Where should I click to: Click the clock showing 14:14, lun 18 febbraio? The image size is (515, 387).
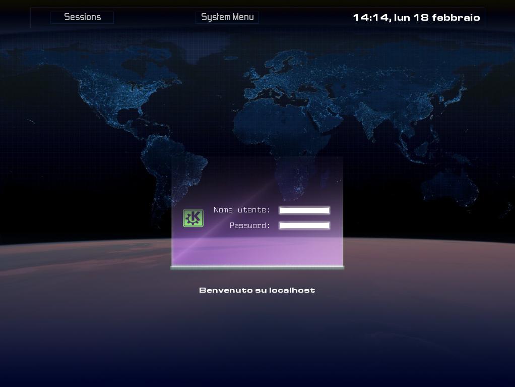click(x=416, y=18)
